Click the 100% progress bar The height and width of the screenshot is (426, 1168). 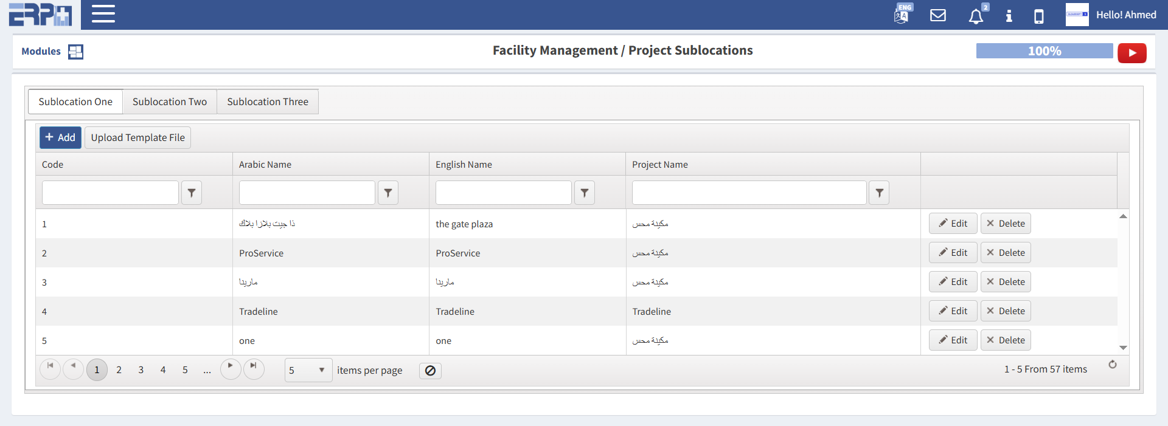click(x=1044, y=51)
